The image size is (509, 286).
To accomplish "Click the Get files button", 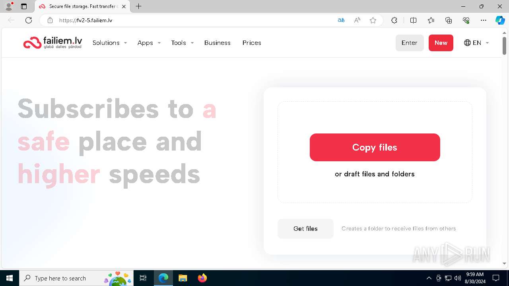I will (305, 229).
